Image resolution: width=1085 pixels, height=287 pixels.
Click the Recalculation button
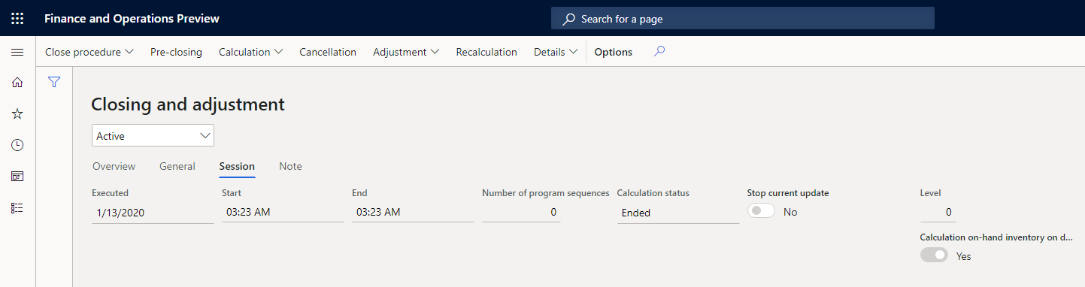pyautogui.click(x=486, y=52)
